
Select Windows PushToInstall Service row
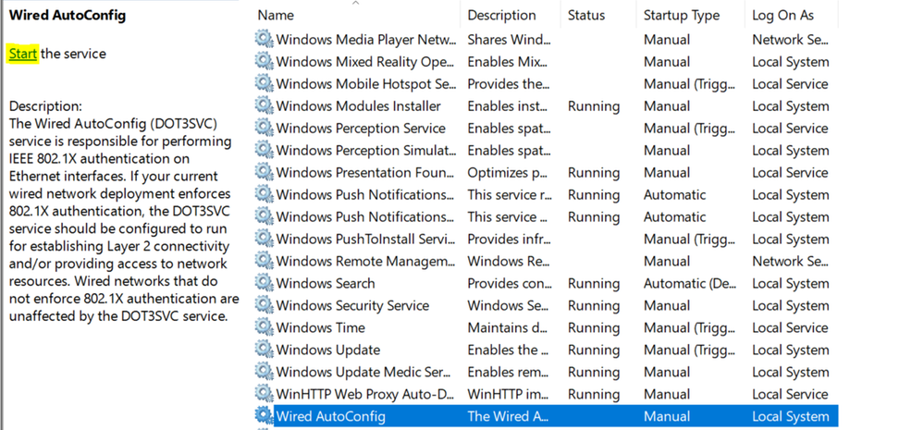point(366,239)
